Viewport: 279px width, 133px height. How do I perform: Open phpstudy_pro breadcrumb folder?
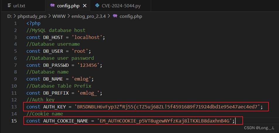(x=32, y=16)
